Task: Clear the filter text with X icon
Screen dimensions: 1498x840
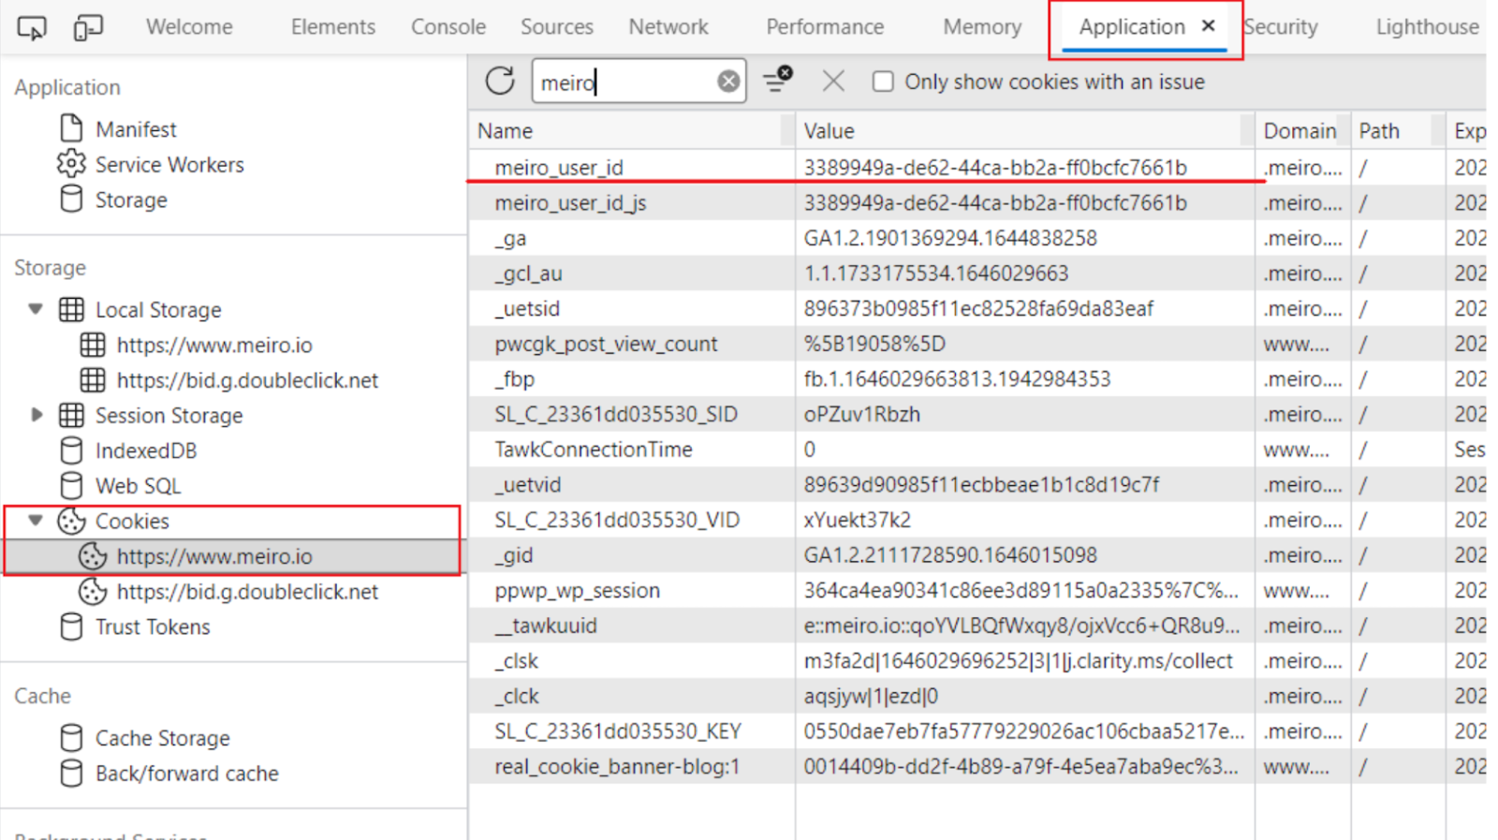Action: tap(728, 82)
